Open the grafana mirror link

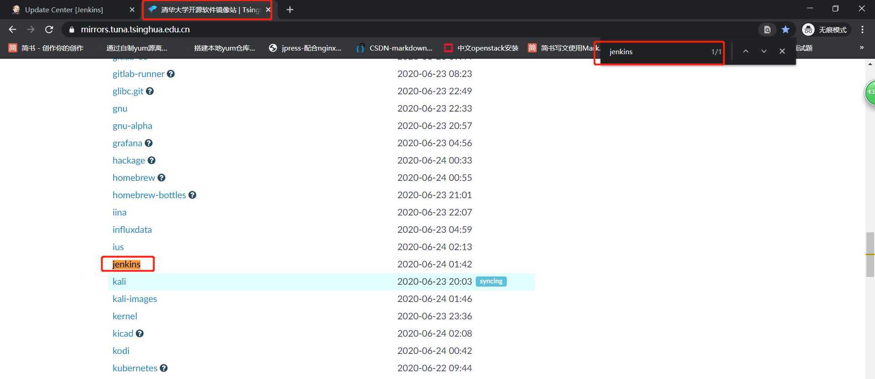[128, 143]
